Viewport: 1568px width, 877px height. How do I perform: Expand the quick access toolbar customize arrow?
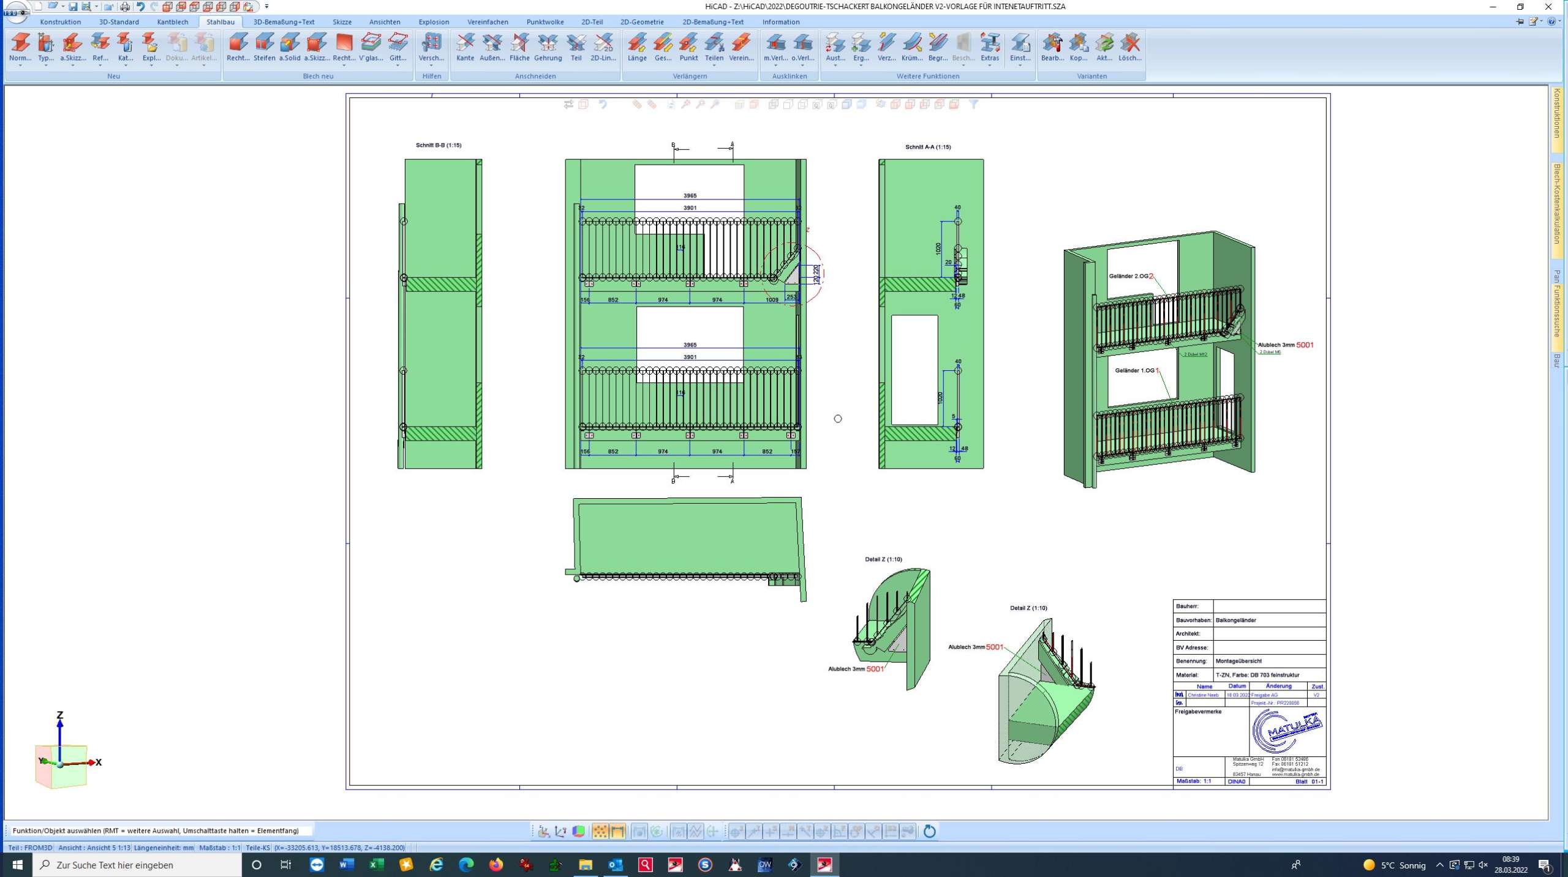(266, 7)
